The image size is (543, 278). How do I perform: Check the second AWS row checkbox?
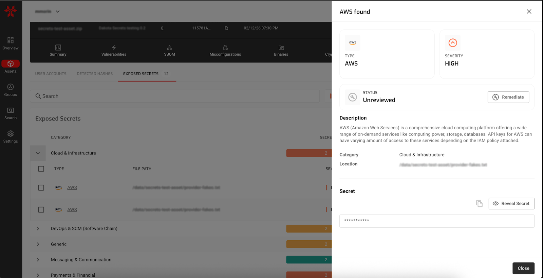41,210
